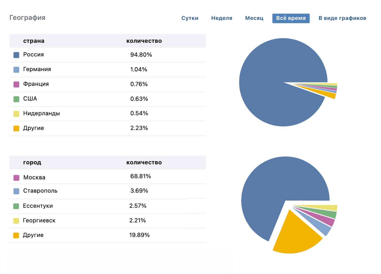Switch to the Сутки time period tab
This screenshot has height=274, width=381.
190,18
